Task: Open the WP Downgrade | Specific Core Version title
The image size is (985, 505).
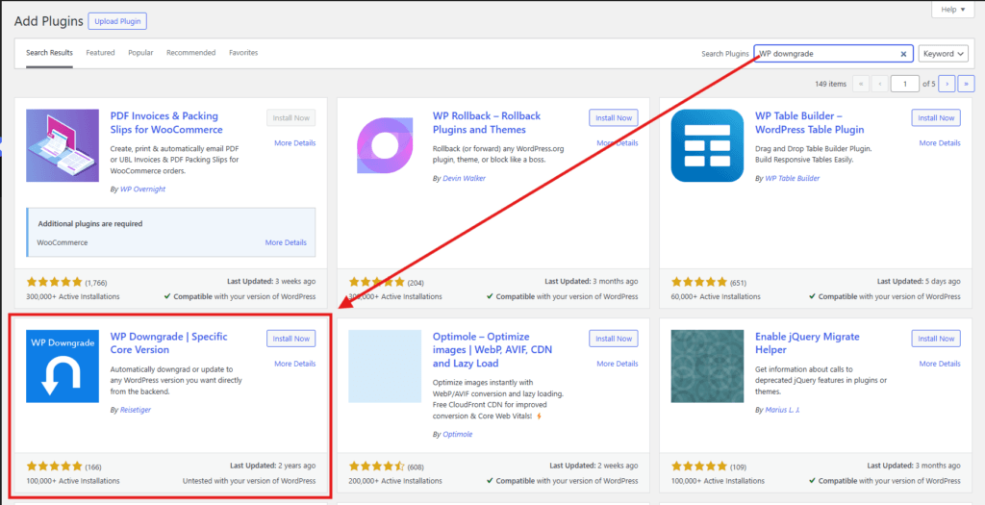Action: (169, 343)
